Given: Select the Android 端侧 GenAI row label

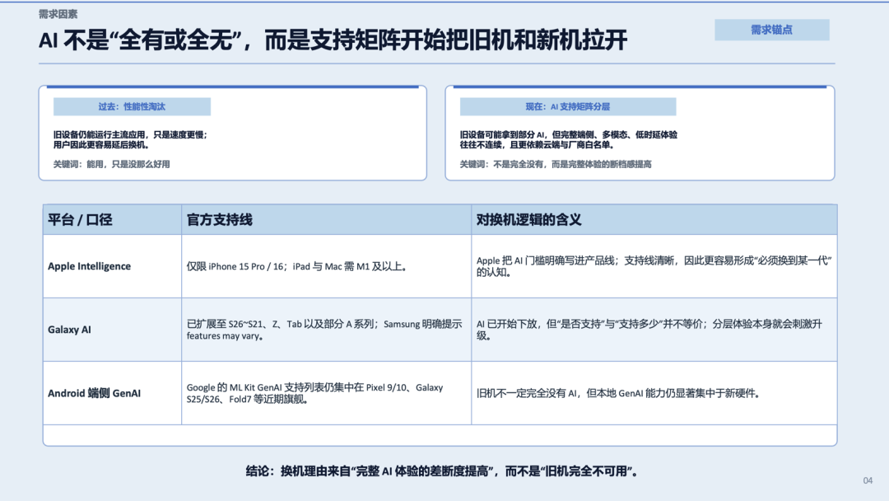Looking at the screenshot, I should click(94, 393).
